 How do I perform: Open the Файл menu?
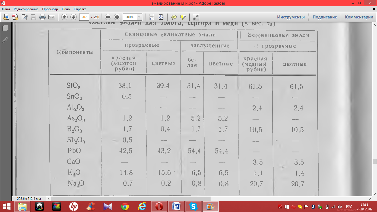(x=6, y=9)
